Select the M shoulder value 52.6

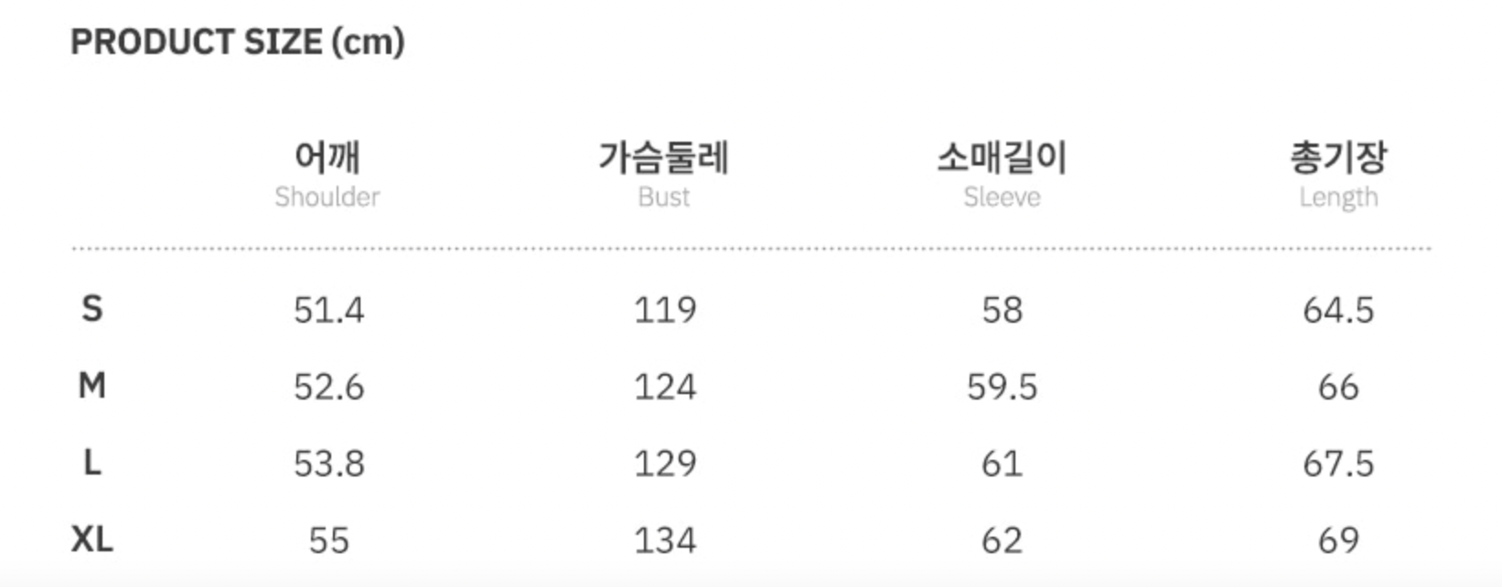(x=328, y=388)
